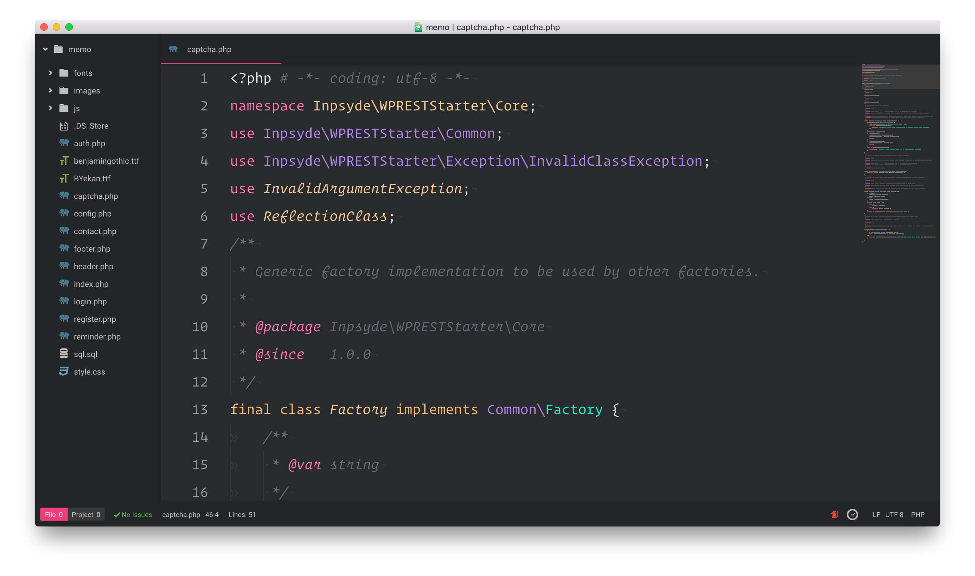Click the red squirrel icon in status bar
This screenshot has width=975, height=576.
click(x=834, y=514)
